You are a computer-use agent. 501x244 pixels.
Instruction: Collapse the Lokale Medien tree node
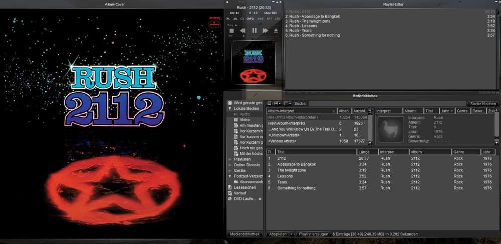point(230,109)
